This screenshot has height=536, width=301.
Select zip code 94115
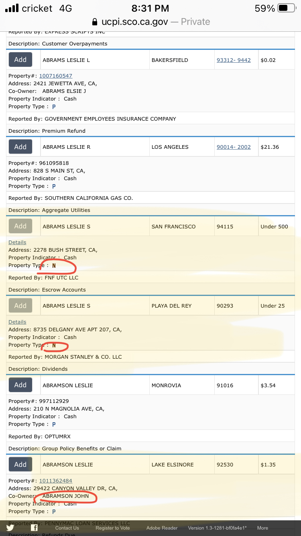pos(225,226)
